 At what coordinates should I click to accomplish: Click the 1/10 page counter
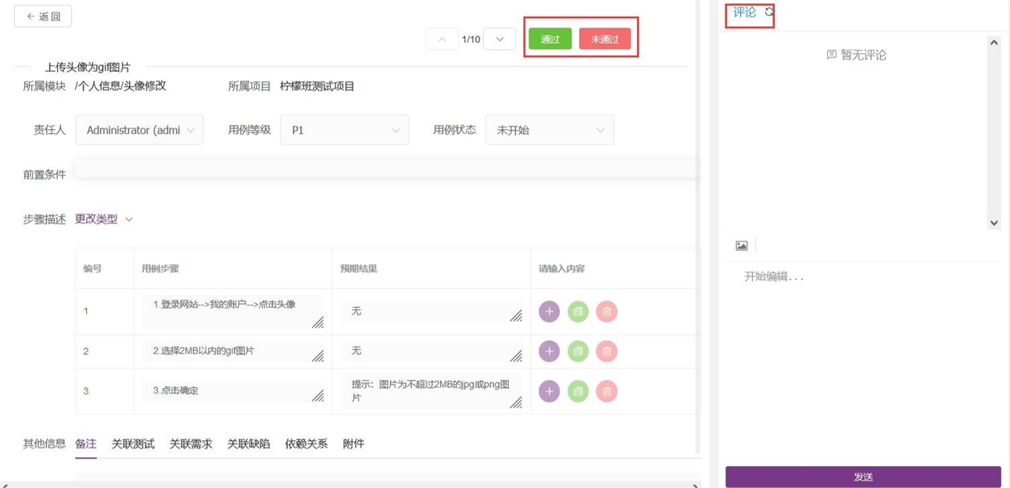(471, 39)
